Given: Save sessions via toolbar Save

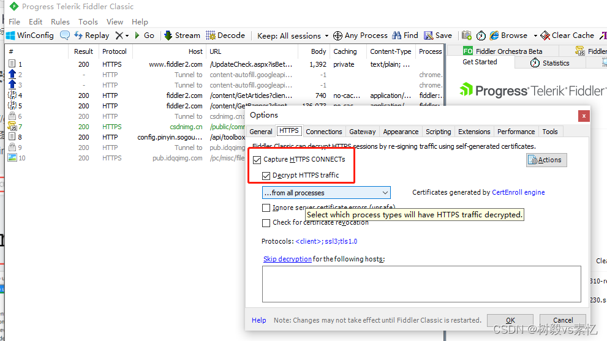Looking at the screenshot, I should pos(438,36).
